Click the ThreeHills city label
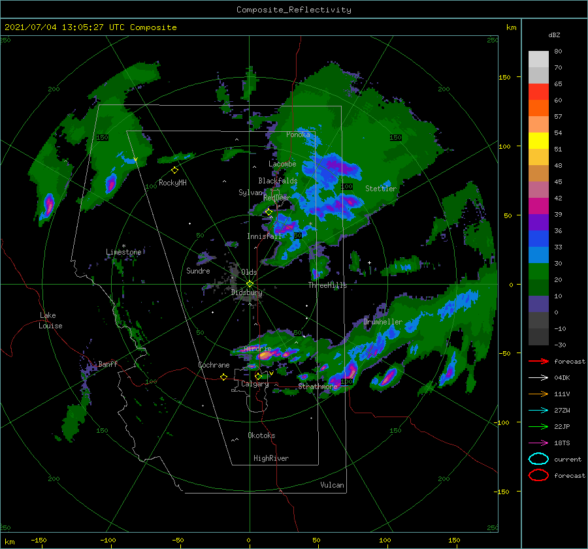 tap(328, 285)
